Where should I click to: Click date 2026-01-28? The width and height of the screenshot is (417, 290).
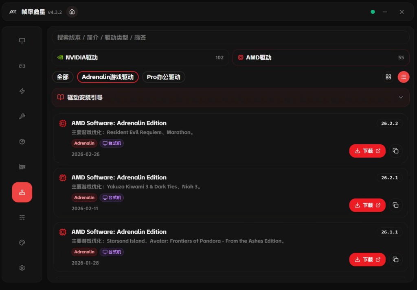(x=85, y=263)
